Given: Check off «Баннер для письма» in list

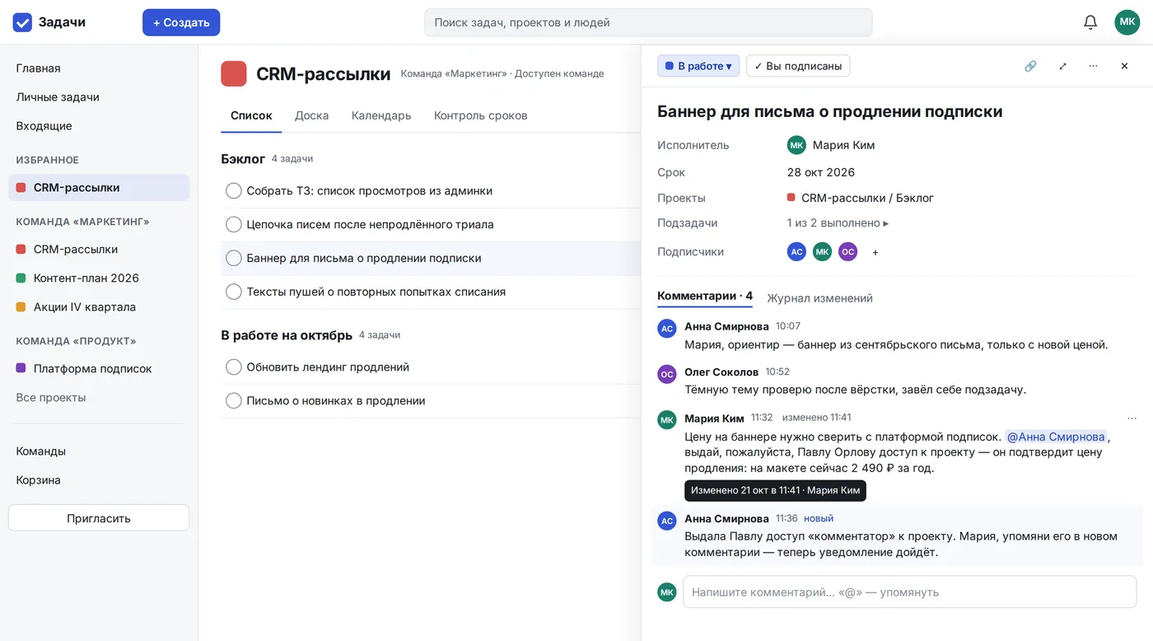Looking at the screenshot, I should (234, 258).
